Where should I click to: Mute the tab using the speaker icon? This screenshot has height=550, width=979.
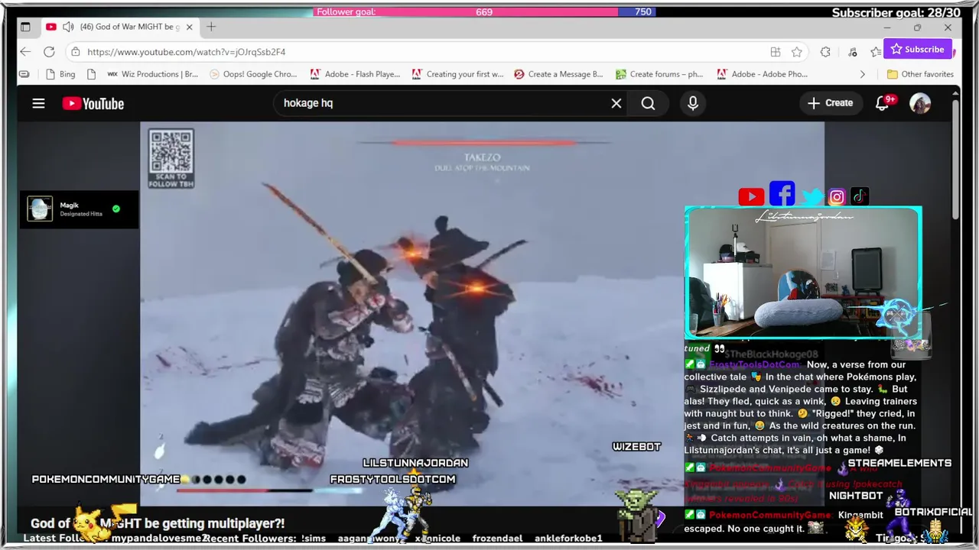tap(68, 27)
